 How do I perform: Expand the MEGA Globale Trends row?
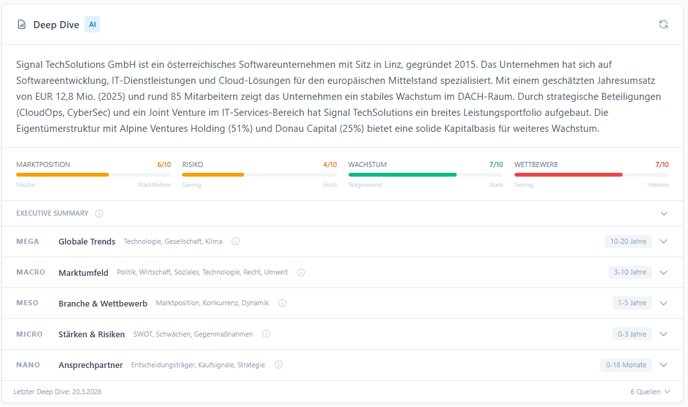click(664, 241)
